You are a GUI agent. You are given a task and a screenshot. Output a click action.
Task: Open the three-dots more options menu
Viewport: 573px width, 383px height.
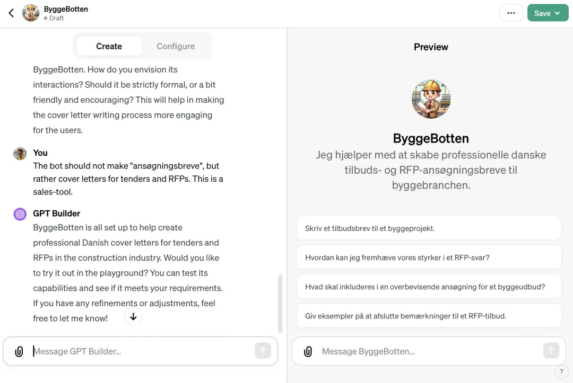click(511, 13)
